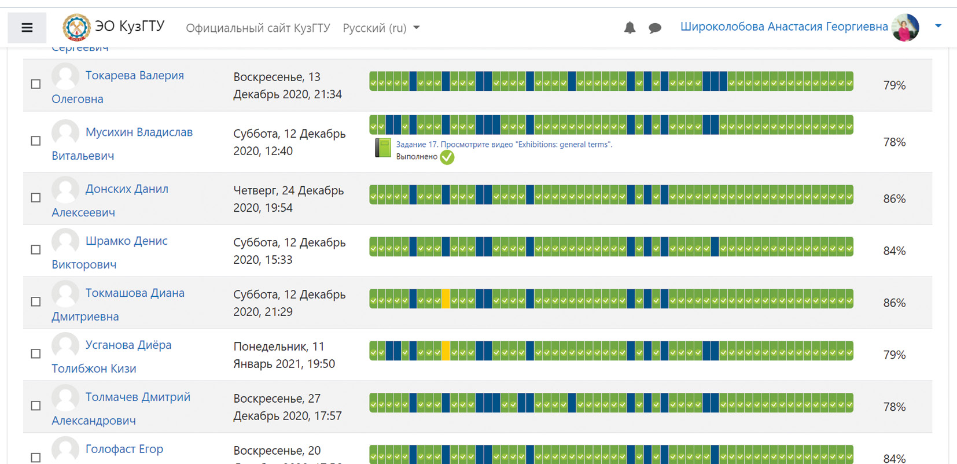Open the hamburger side menu
The image size is (957, 464).
tap(27, 28)
